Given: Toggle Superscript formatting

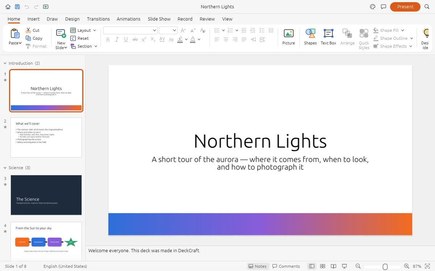Looking at the screenshot, I should (x=144, y=39).
